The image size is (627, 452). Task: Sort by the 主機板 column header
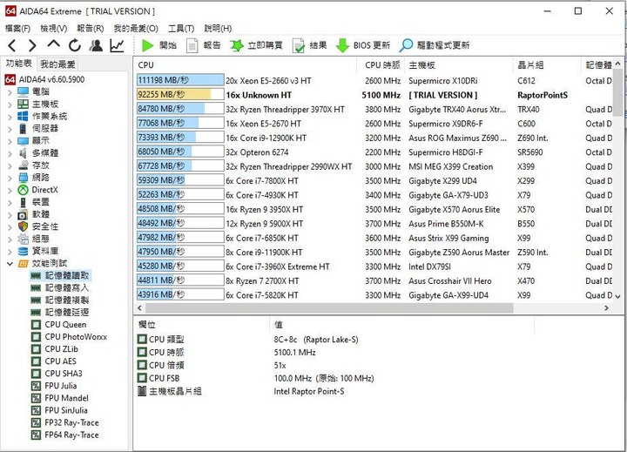[459, 65]
